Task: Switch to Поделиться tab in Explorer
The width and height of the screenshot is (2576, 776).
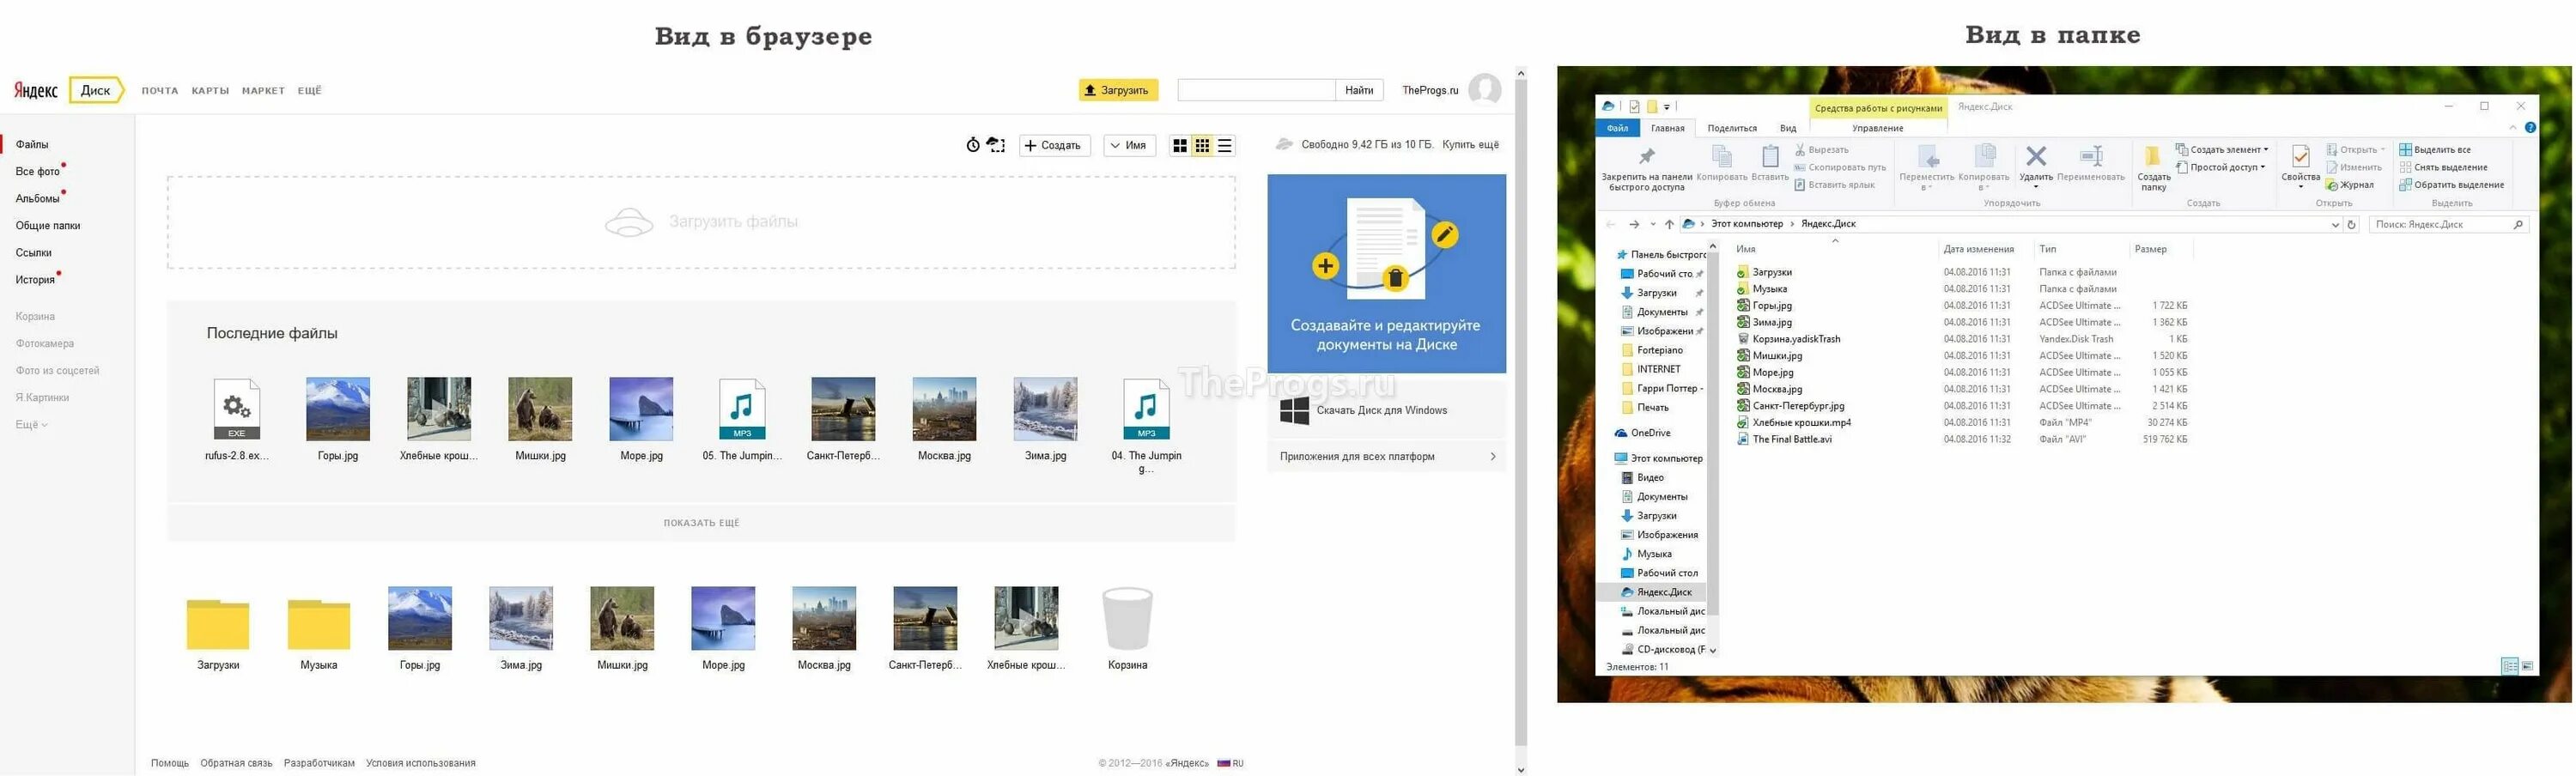Action: [x=1732, y=128]
